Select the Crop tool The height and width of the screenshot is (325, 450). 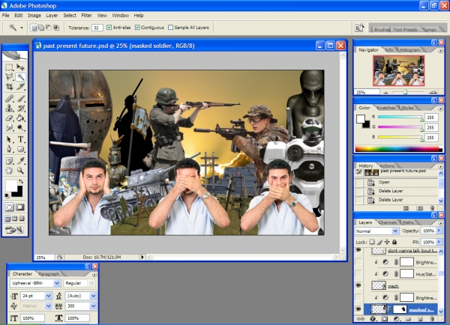pos(9,86)
